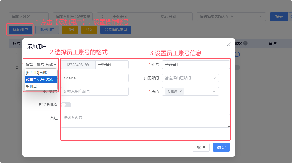Click the 备注 textarea resize handle
The height and width of the screenshot is (163, 292).
click(x=228, y=126)
